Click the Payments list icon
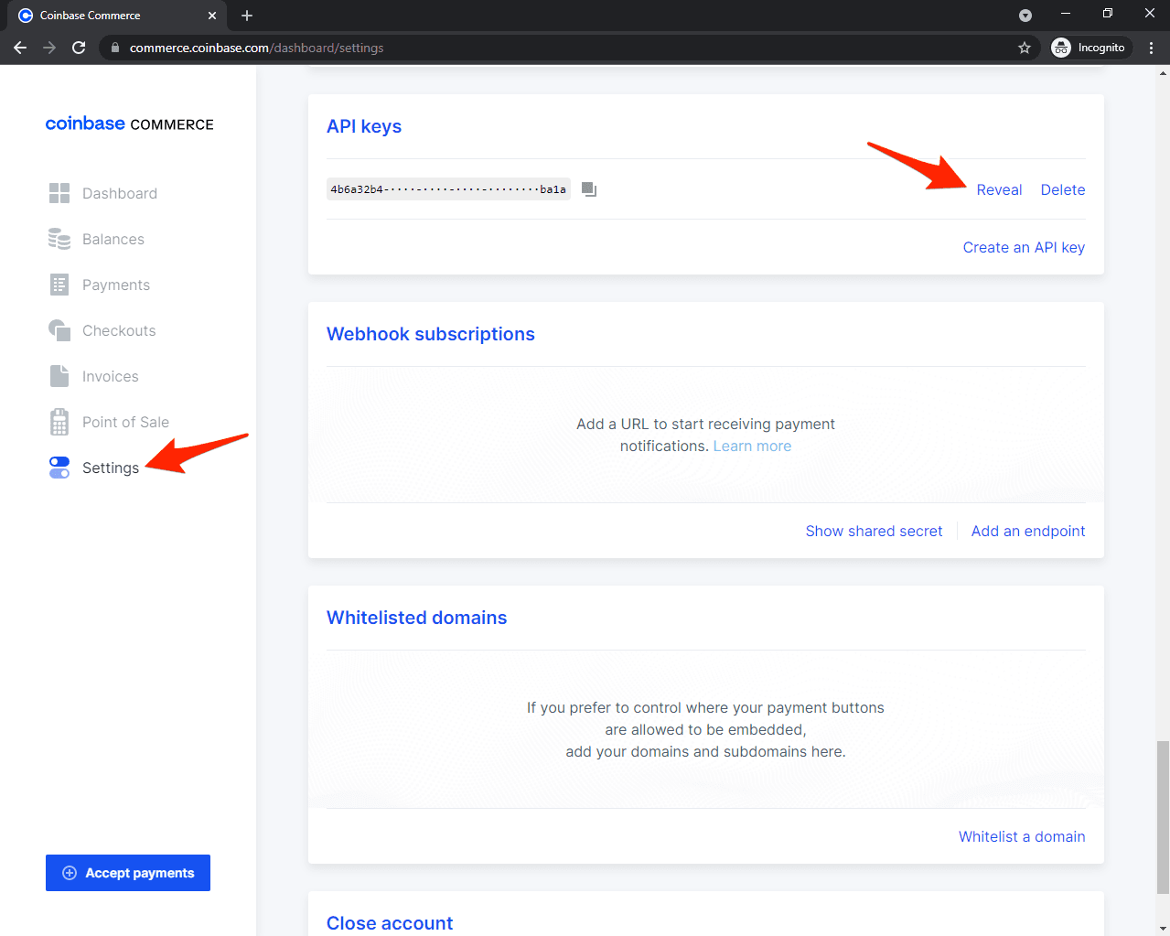Image resolution: width=1170 pixels, height=936 pixels. 59,285
